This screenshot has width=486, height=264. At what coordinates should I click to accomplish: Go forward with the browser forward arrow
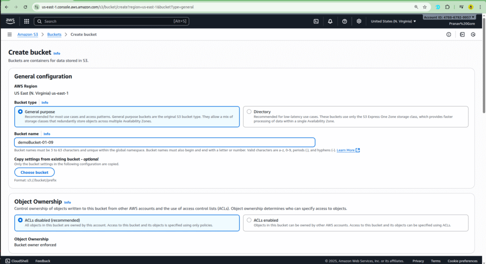16,7
